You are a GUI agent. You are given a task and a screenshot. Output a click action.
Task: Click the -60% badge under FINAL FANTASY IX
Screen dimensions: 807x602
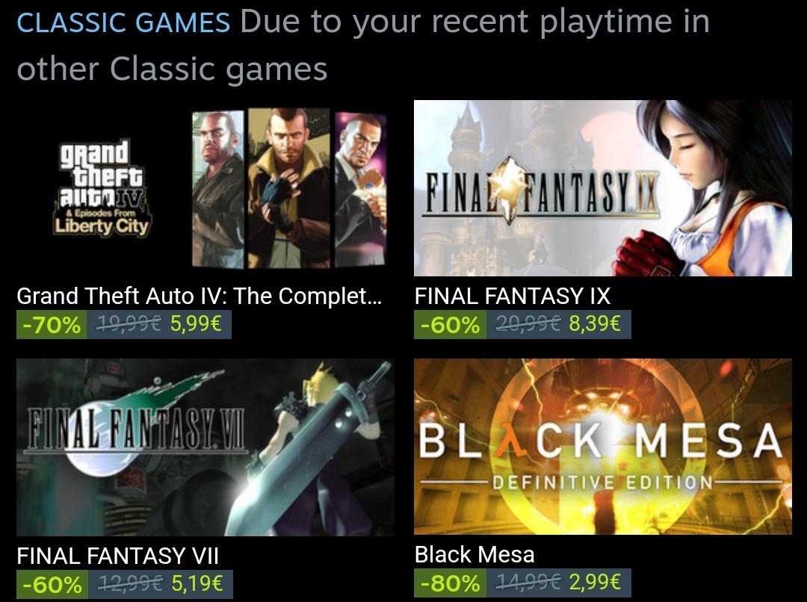(x=450, y=325)
